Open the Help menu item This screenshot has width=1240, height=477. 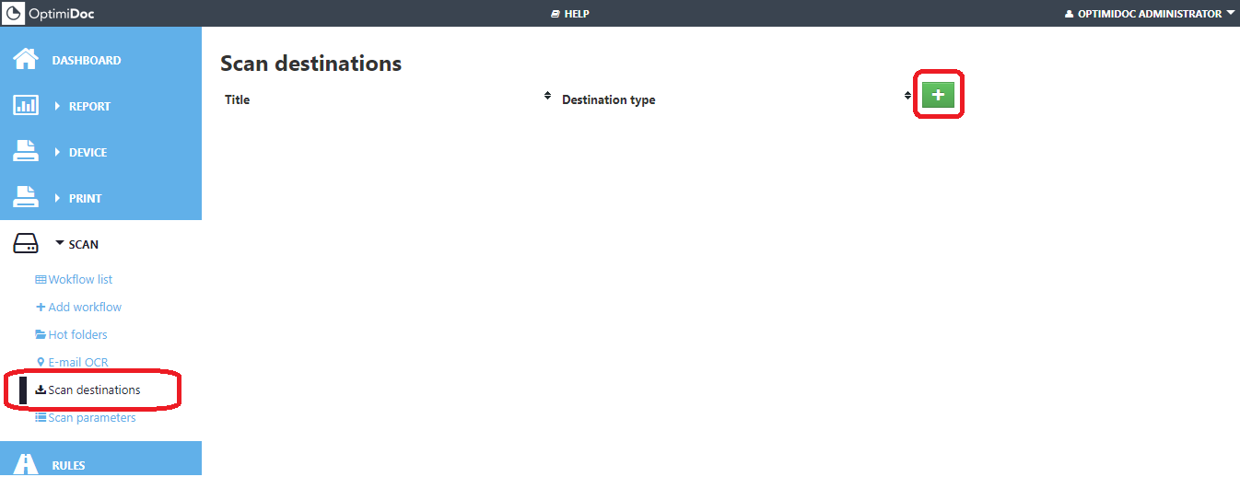(x=569, y=14)
